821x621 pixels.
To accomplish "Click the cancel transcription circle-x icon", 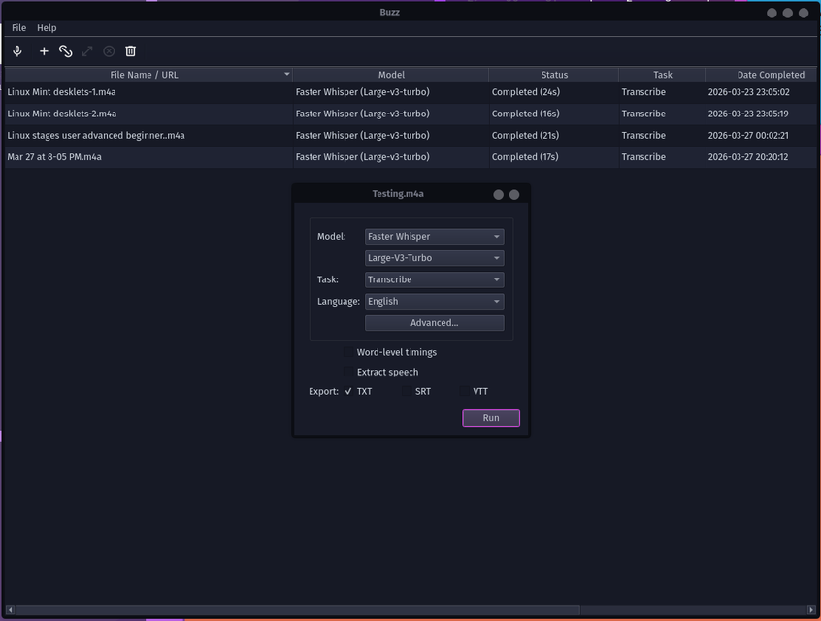I will (109, 51).
